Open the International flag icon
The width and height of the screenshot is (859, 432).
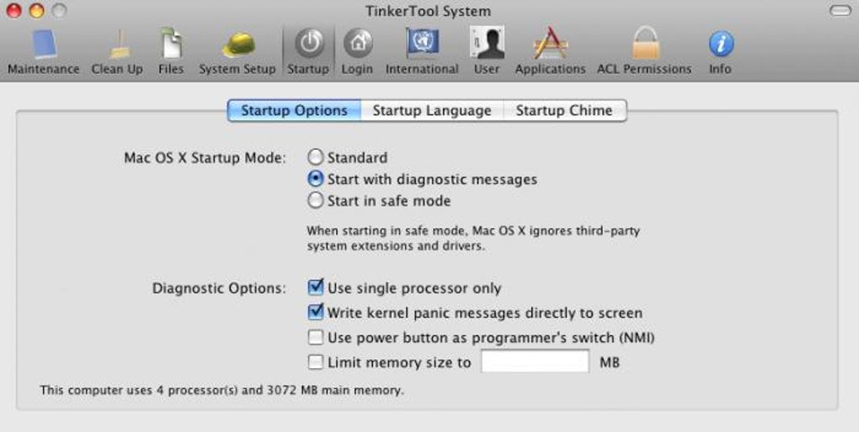pyautogui.click(x=422, y=45)
